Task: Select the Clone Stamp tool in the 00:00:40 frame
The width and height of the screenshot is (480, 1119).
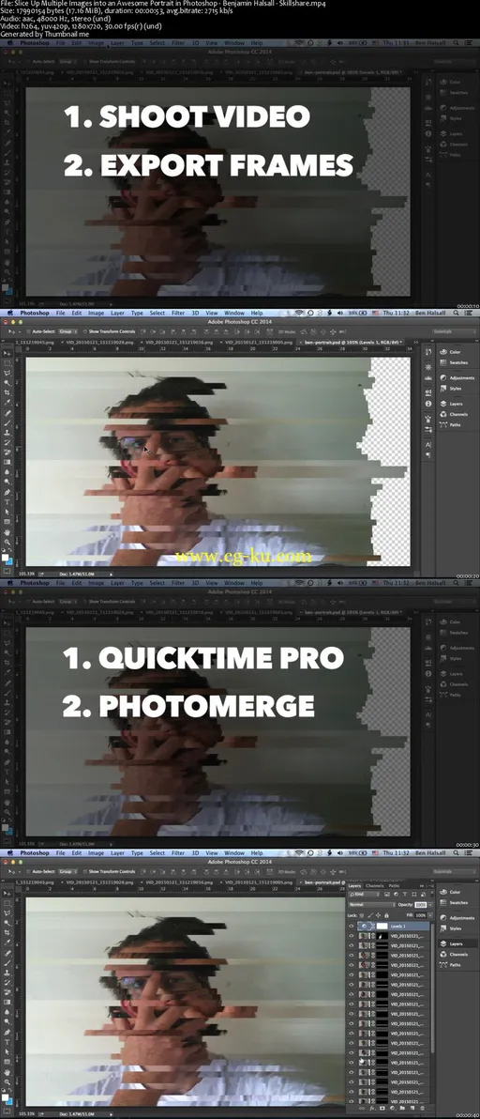Action: click(x=7, y=972)
